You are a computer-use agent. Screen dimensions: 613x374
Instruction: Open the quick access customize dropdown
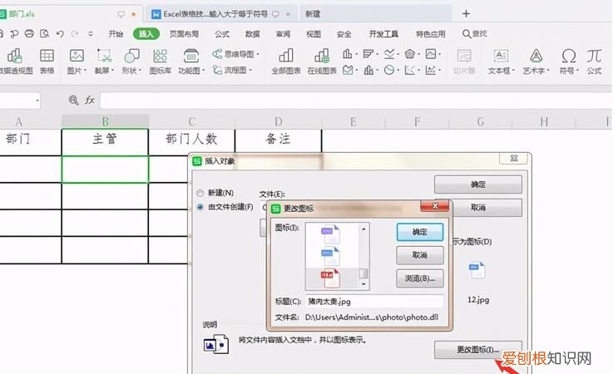[x=91, y=34]
